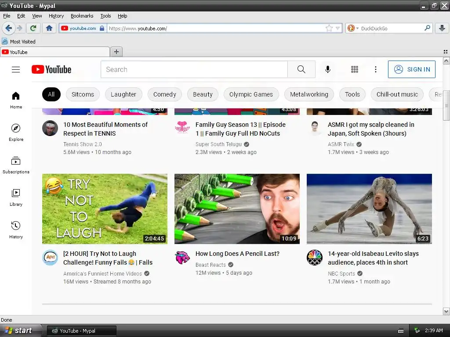450x337 pixels.
Task: Filter by Laughter chip
Action: [123, 94]
